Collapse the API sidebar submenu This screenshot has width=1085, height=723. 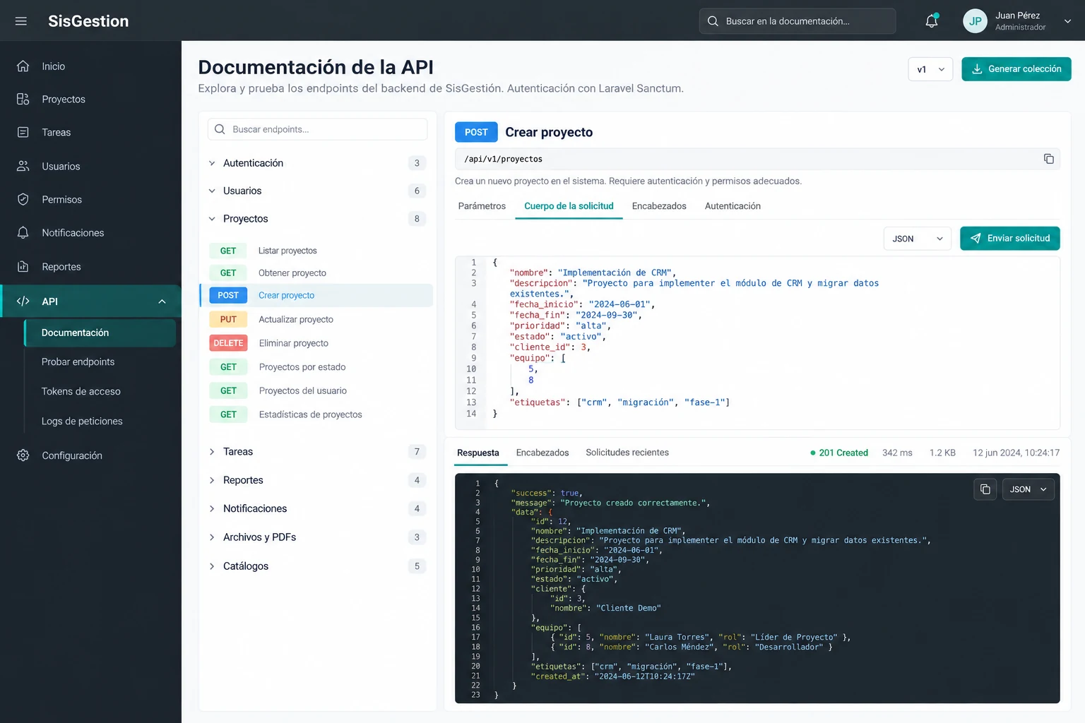162,301
